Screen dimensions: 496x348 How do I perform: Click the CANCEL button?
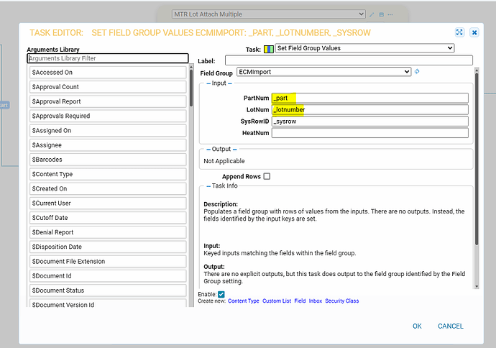click(451, 326)
